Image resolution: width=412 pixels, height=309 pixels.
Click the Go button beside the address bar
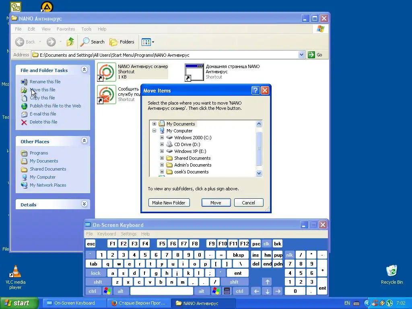pyautogui.click(x=315, y=55)
